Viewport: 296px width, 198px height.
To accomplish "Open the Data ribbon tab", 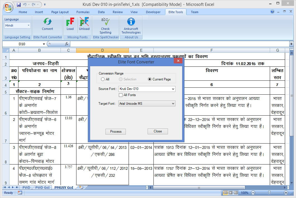I will coord(101,12).
